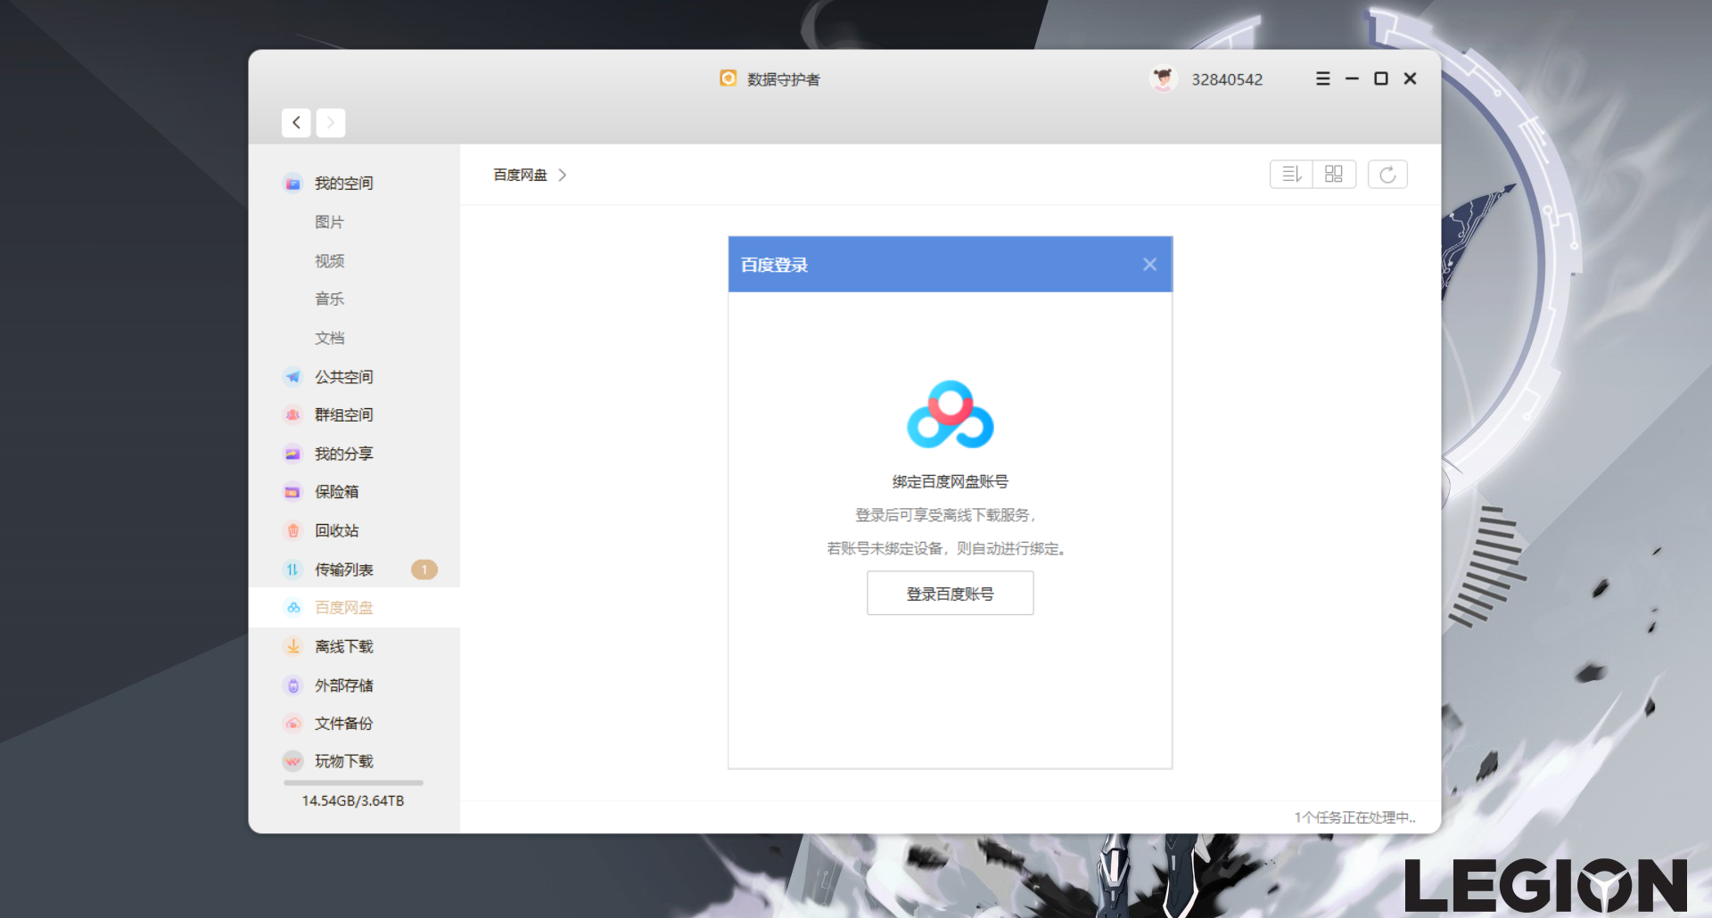Click 数据守护者 window title text
Image resolution: width=1712 pixels, height=918 pixels.
coord(784,80)
